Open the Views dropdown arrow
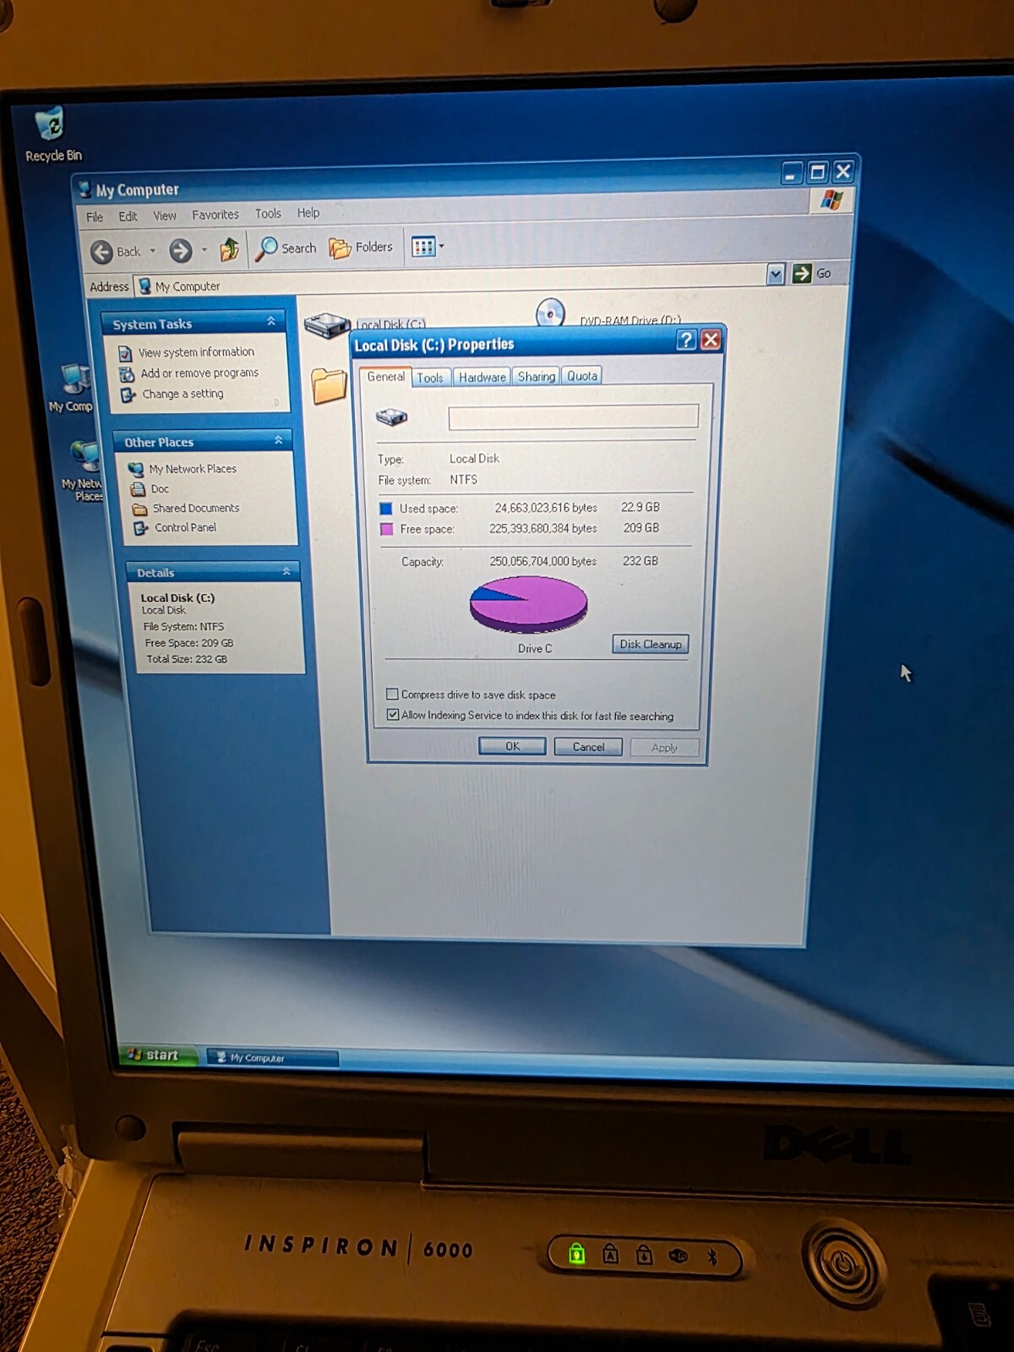This screenshot has height=1352, width=1014. tap(441, 246)
